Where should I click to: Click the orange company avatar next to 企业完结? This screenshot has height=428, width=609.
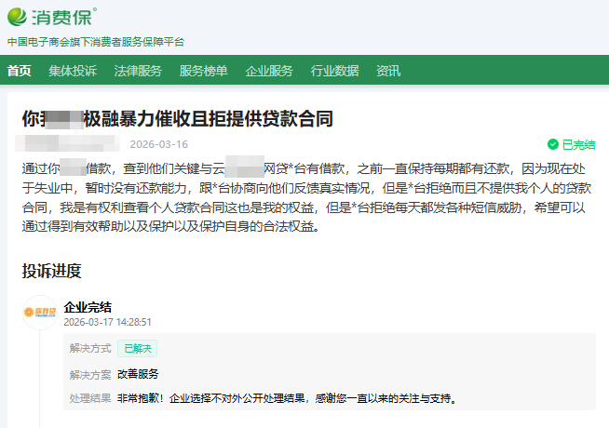coord(40,314)
